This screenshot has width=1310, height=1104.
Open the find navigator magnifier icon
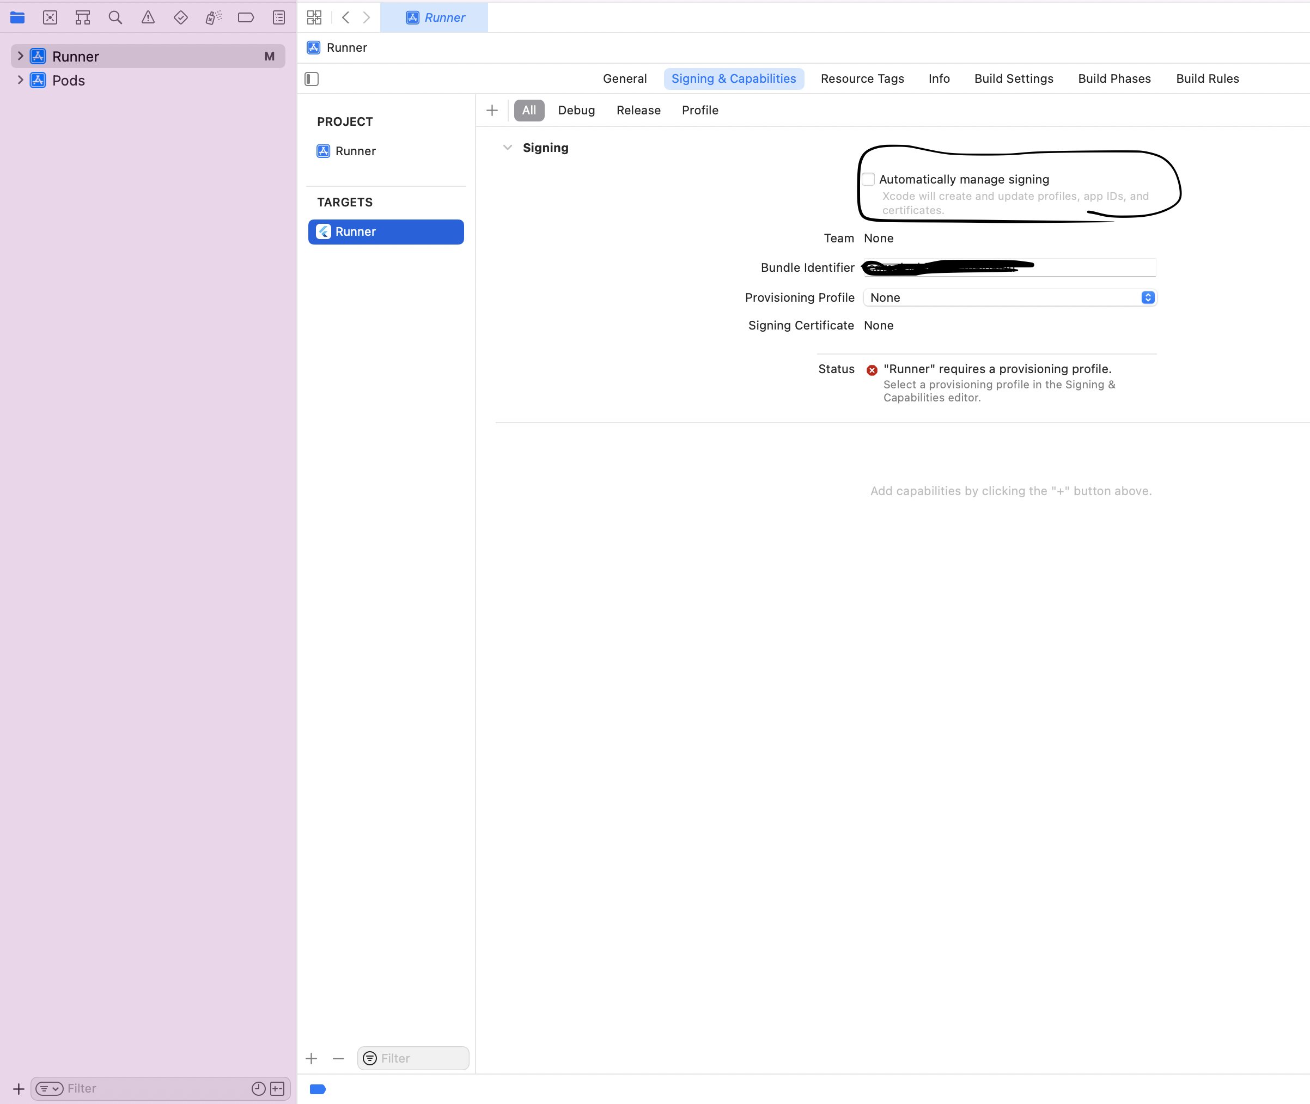point(115,17)
